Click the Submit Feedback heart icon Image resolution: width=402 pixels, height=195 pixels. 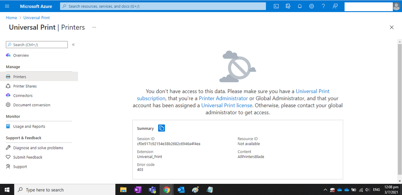tap(8, 157)
